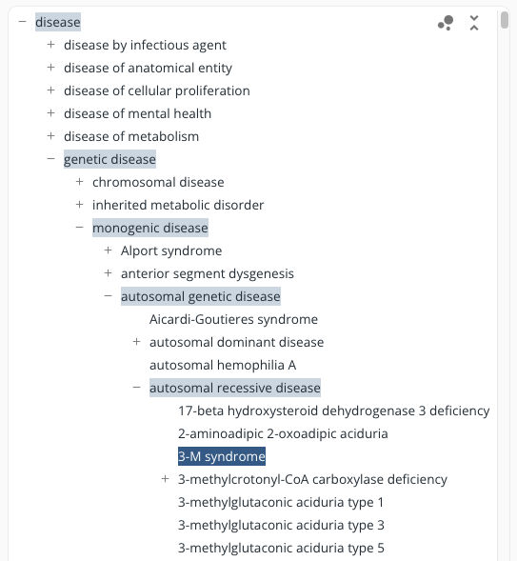Screen dimensions: 517x561
Task: Select Aicardi-Goutieres syndrome entry
Action: click(233, 319)
